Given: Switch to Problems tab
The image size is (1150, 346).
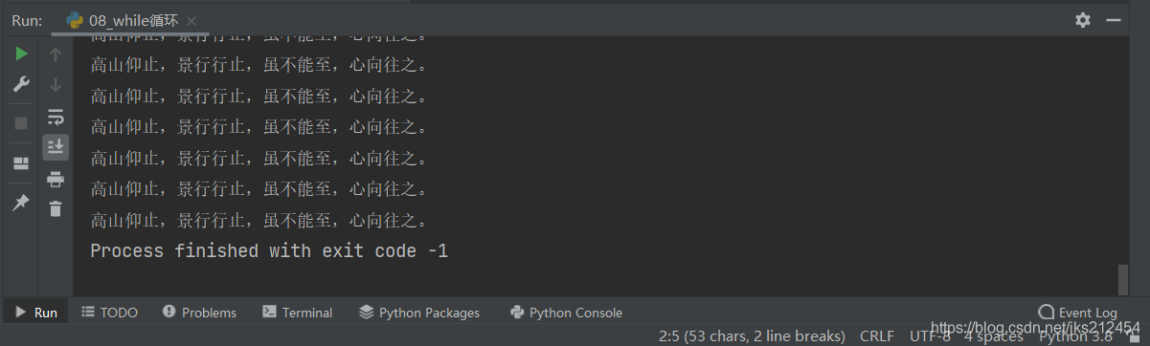Looking at the screenshot, I should pyautogui.click(x=199, y=313).
